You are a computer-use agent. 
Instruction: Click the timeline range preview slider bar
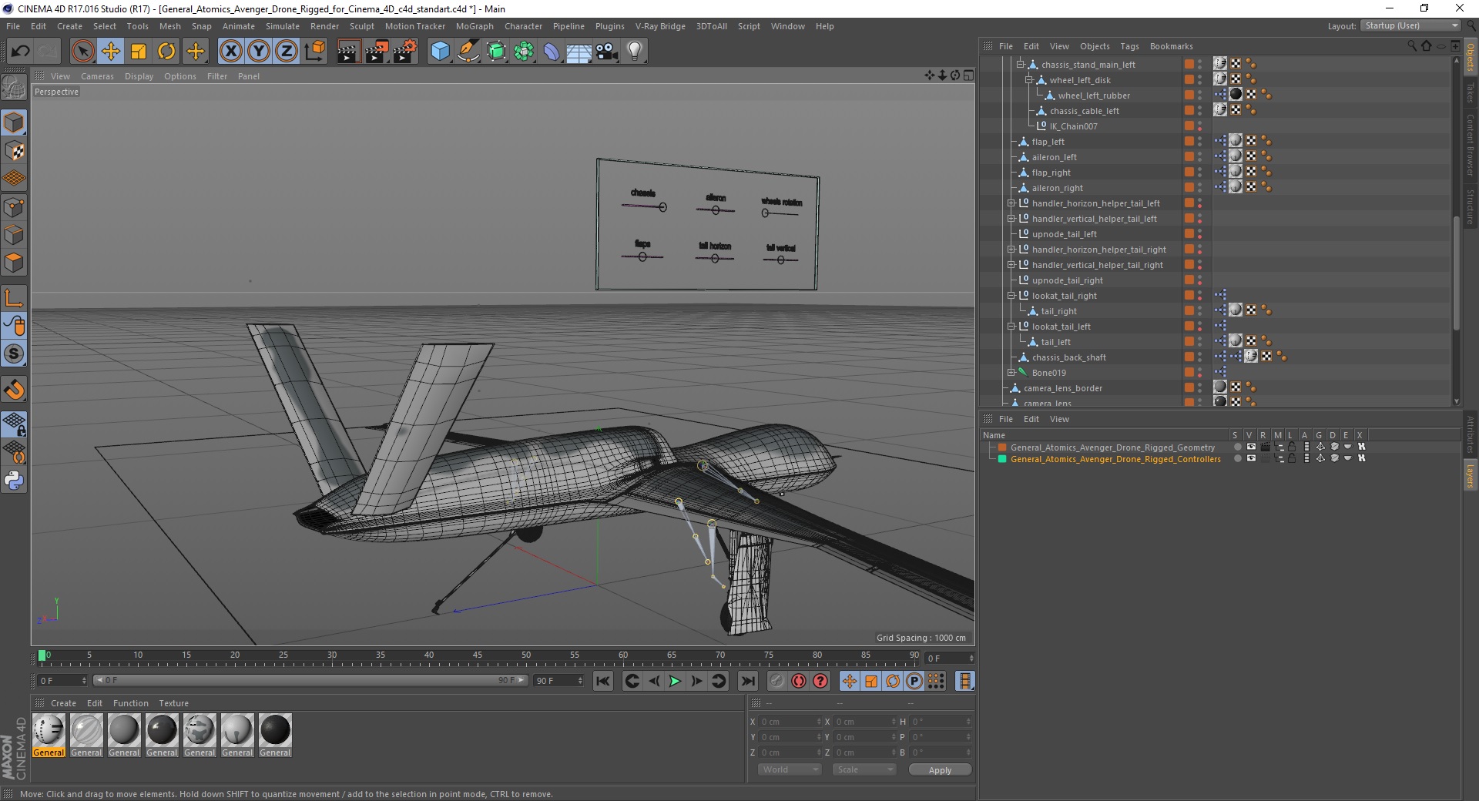click(310, 680)
